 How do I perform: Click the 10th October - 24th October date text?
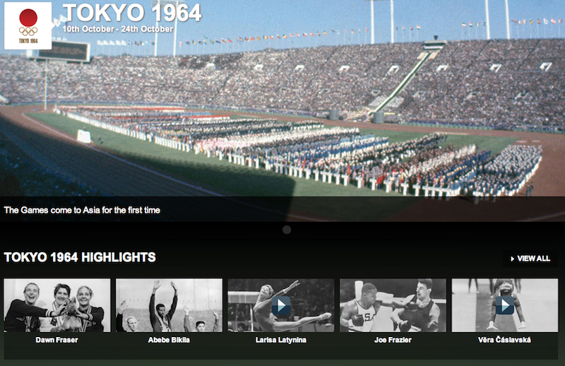pos(118,29)
